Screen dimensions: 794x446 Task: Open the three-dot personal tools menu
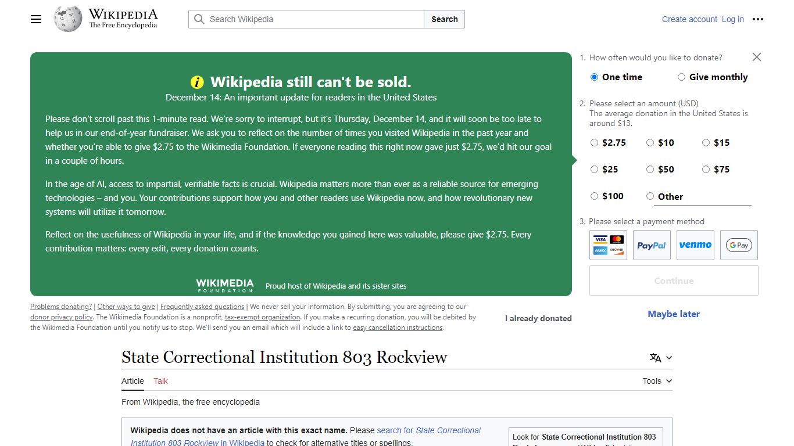point(757,19)
